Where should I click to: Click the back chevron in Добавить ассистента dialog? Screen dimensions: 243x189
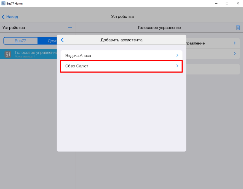click(62, 40)
